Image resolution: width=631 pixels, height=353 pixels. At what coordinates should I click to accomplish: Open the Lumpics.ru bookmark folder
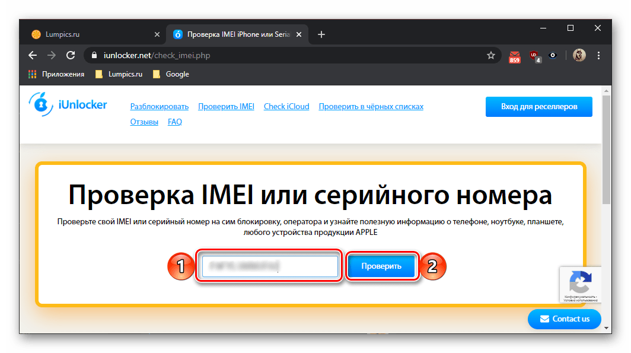[119, 74]
